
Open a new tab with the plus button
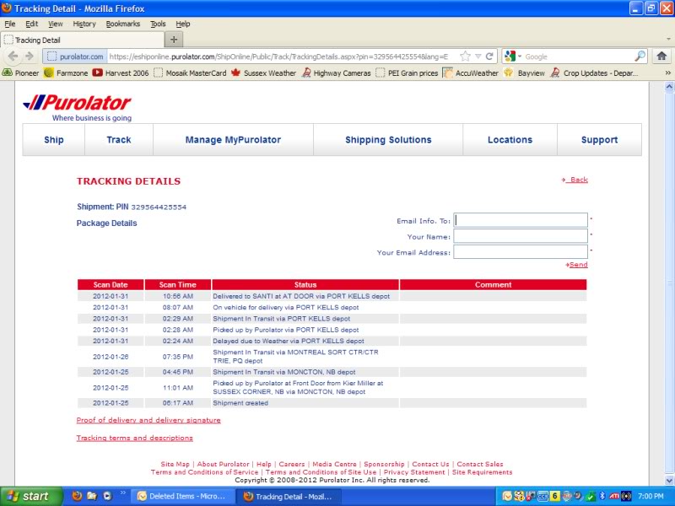(174, 40)
